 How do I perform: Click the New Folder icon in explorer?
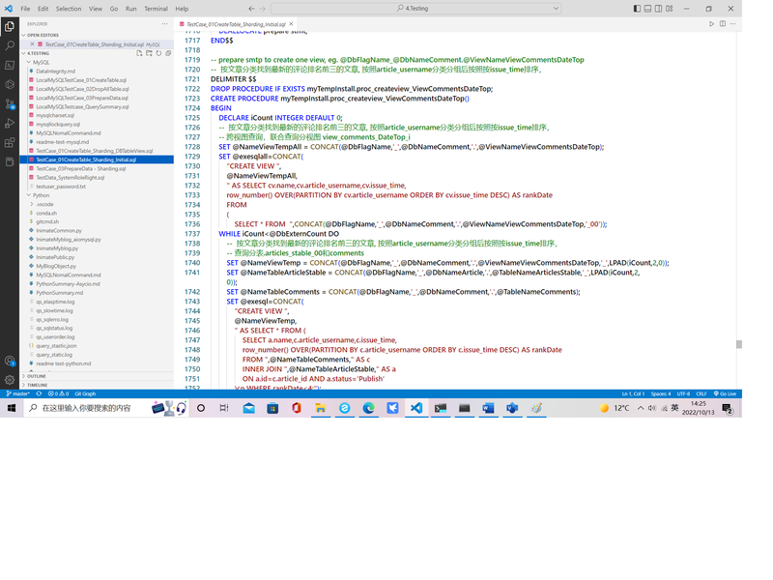click(x=149, y=53)
